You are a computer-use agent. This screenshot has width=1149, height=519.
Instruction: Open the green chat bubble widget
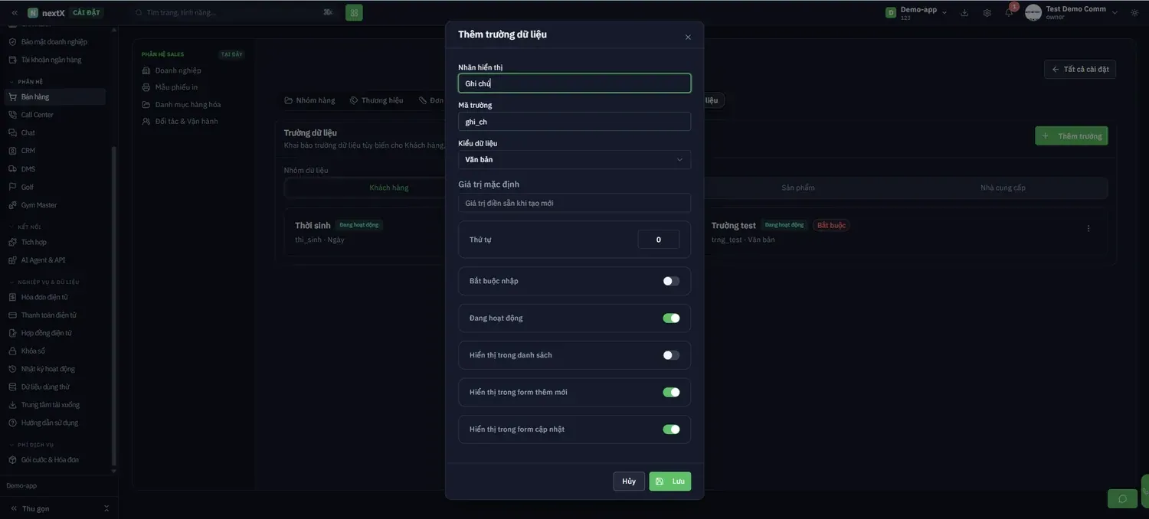click(x=1122, y=498)
